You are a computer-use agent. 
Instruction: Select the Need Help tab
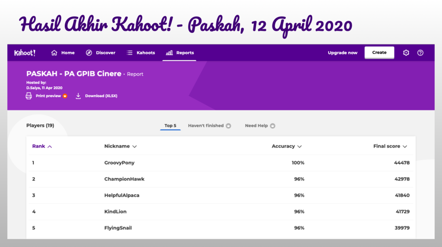[x=256, y=126]
